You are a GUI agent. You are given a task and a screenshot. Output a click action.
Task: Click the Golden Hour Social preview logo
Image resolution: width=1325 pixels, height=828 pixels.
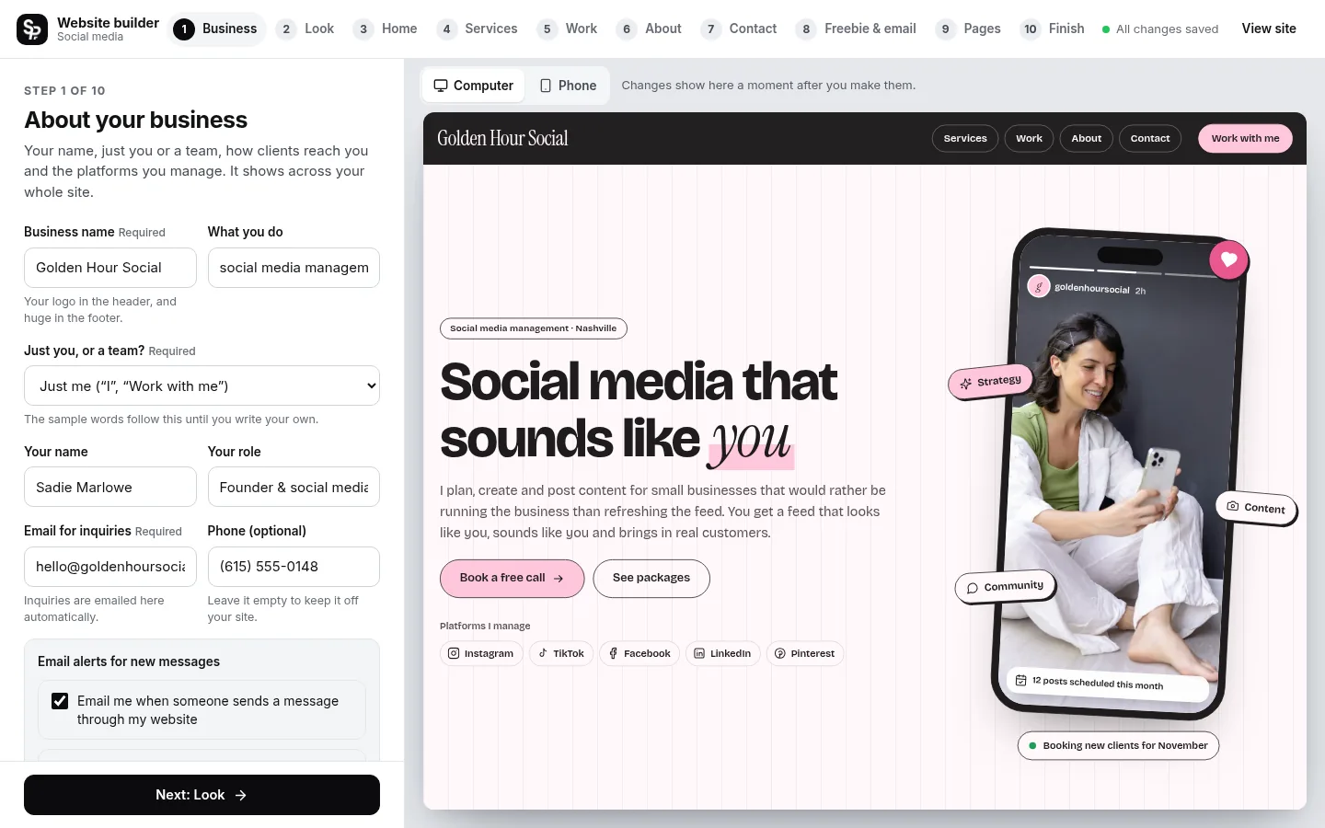pyautogui.click(x=502, y=138)
